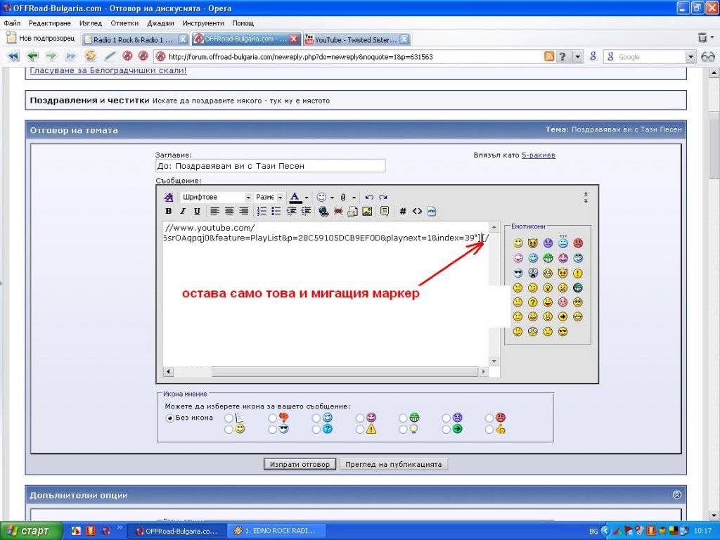Redo edit in editor
This screenshot has width=720, height=540.
[x=383, y=197]
